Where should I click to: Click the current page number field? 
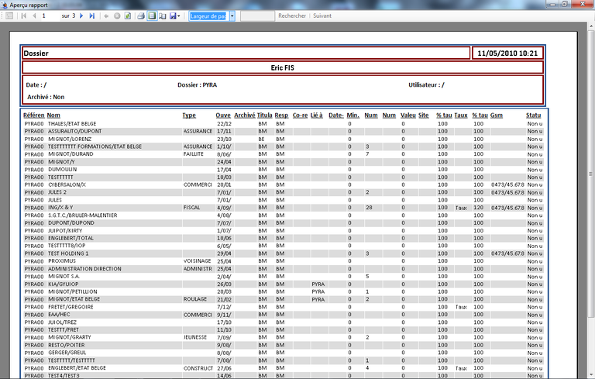click(x=48, y=16)
